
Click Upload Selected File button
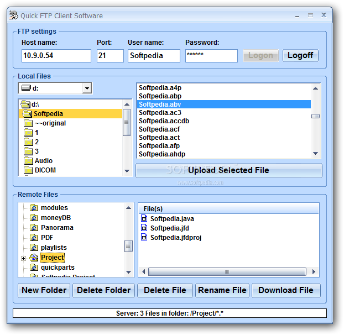click(229, 170)
